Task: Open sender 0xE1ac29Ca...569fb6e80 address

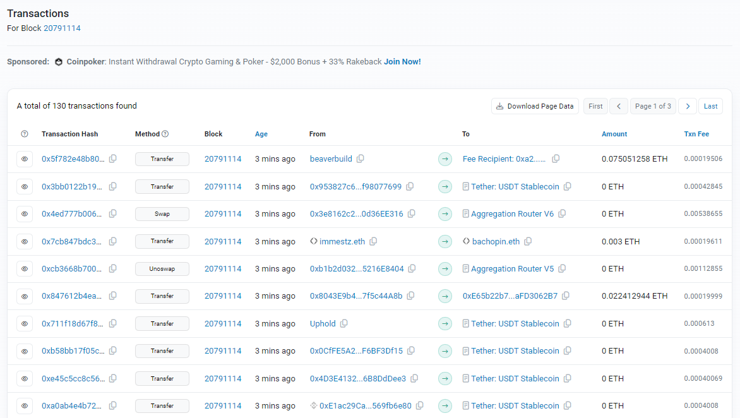Action: coord(366,406)
